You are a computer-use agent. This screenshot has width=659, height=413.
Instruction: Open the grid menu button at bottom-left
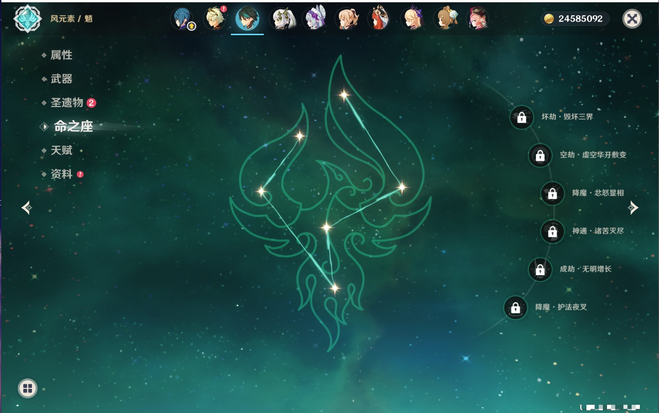[27, 388]
